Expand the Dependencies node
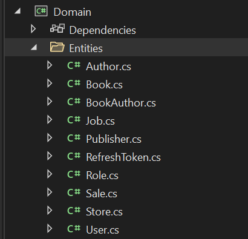The image size is (248, 239). tap(33, 29)
